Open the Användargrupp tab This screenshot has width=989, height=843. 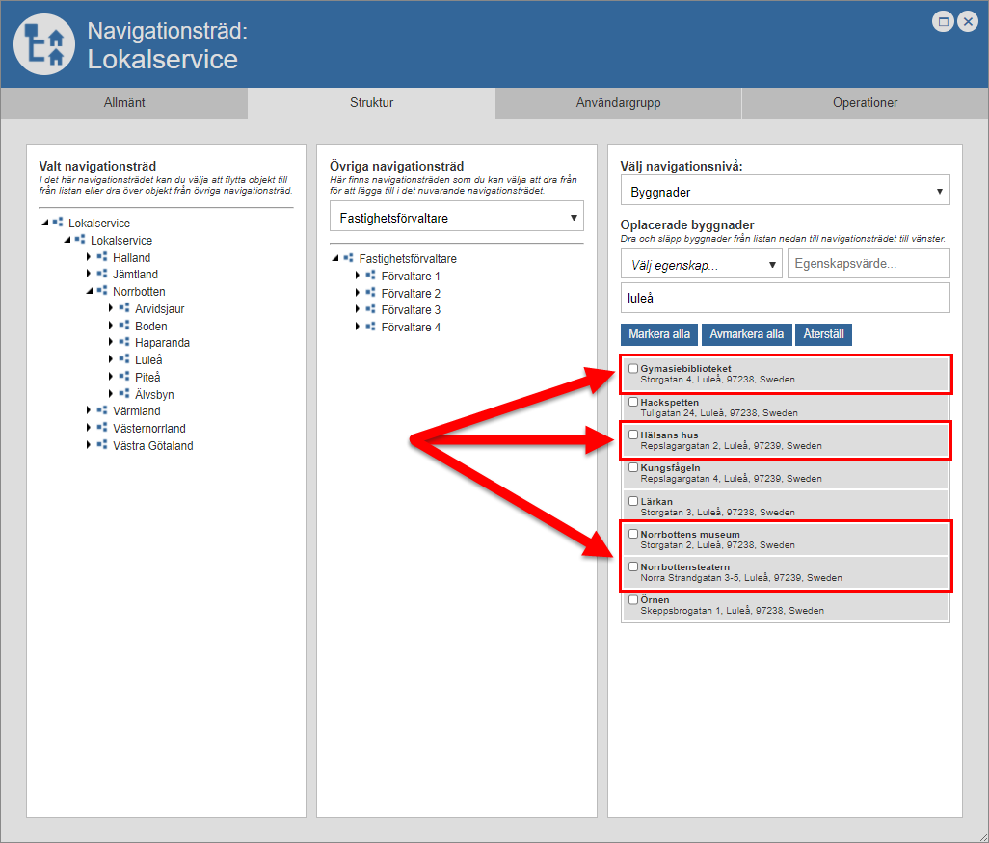click(618, 103)
